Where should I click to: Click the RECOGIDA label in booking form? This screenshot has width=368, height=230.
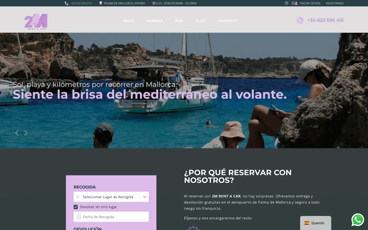pyautogui.click(x=85, y=187)
